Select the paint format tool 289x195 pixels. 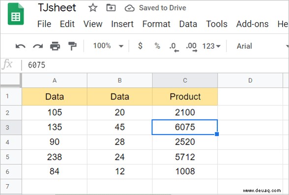(x=72, y=46)
